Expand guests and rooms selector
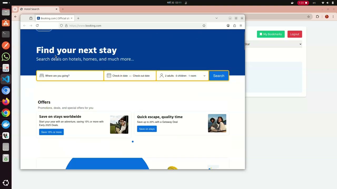 coord(182,76)
